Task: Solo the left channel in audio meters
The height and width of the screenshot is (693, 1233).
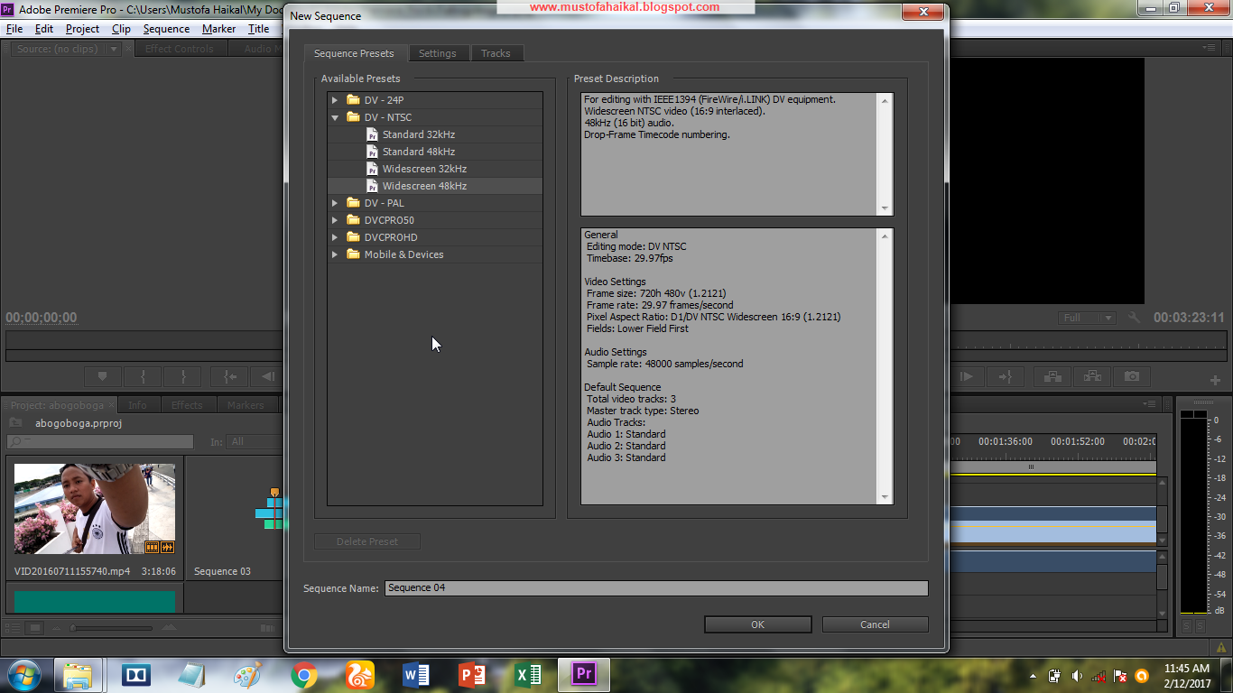Action: click(x=1187, y=626)
